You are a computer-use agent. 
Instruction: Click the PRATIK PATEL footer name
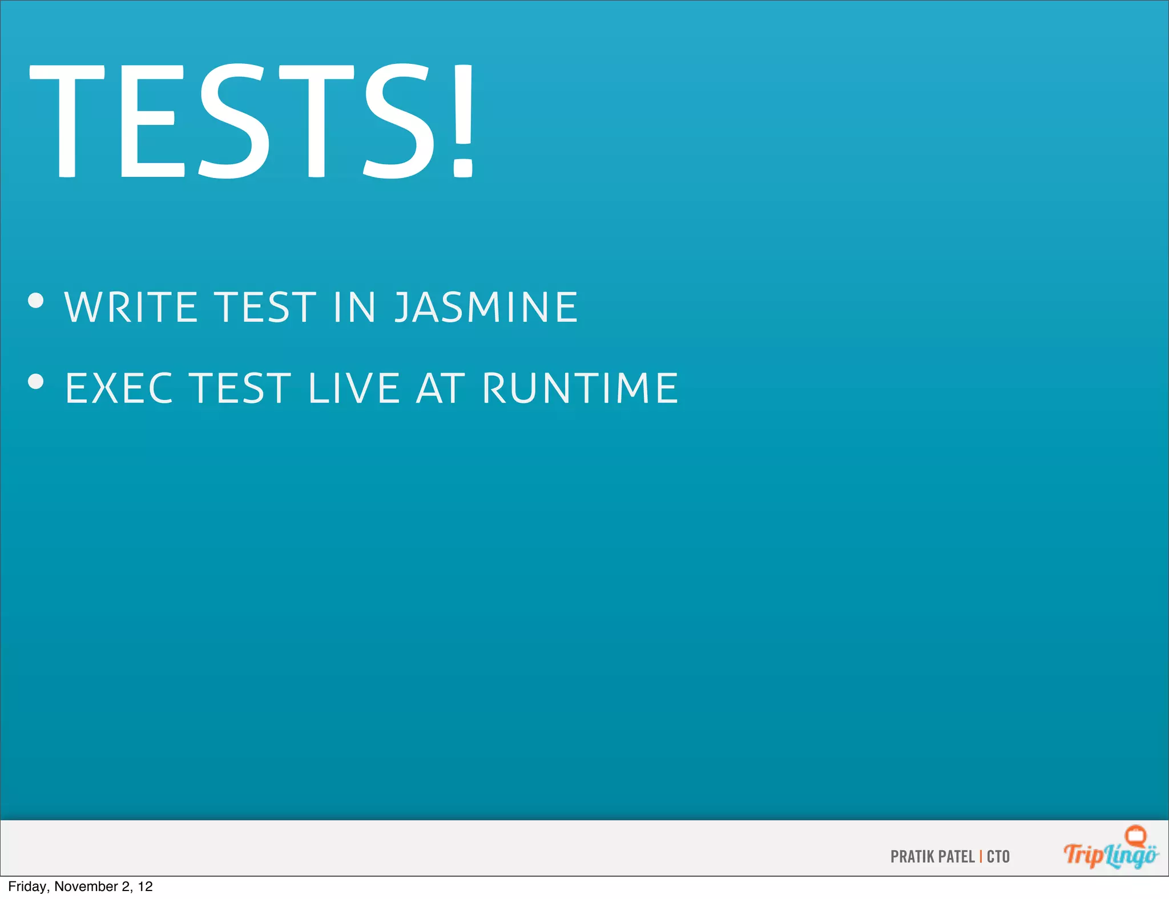[x=932, y=857]
